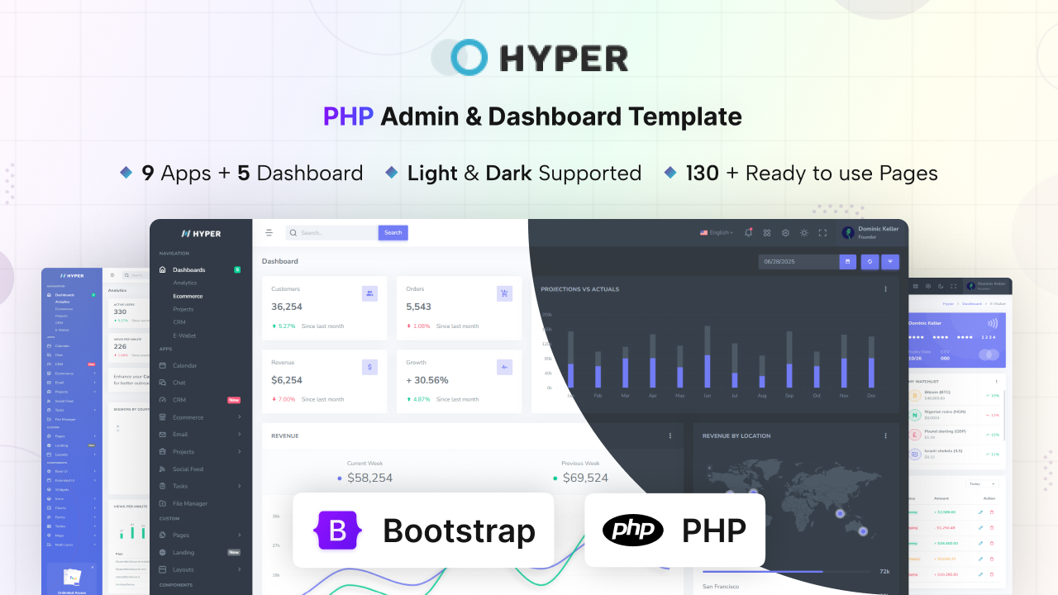Screen dimensions: 1058x595
Task: Click the Customers card users icon
Action: coord(369,293)
